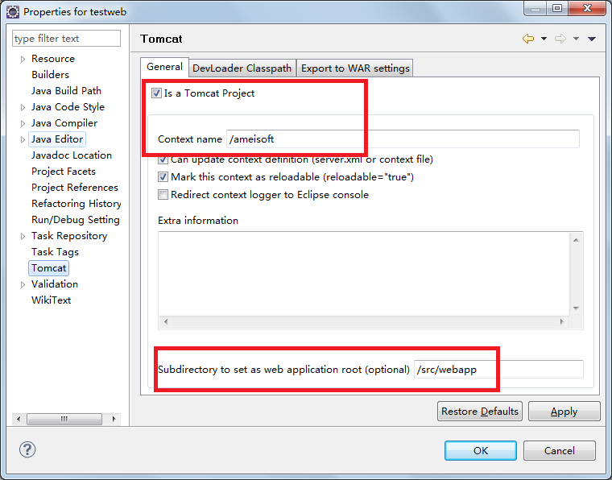This screenshot has width=612, height=480.
Task: Click the back navigation arrow icon
Action: coord(528,39)
